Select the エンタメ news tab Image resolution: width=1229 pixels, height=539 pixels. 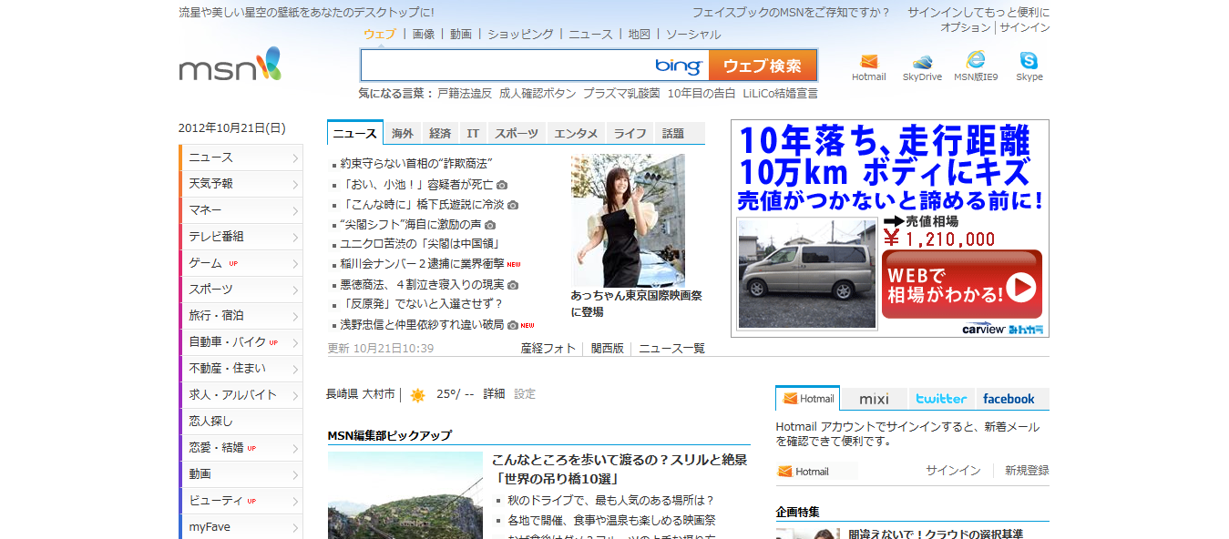tap(576, 133)
